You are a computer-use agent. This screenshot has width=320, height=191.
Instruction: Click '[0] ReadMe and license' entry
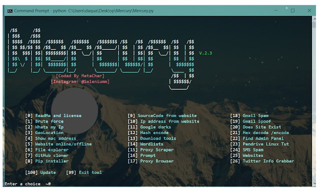pos(53,116)
